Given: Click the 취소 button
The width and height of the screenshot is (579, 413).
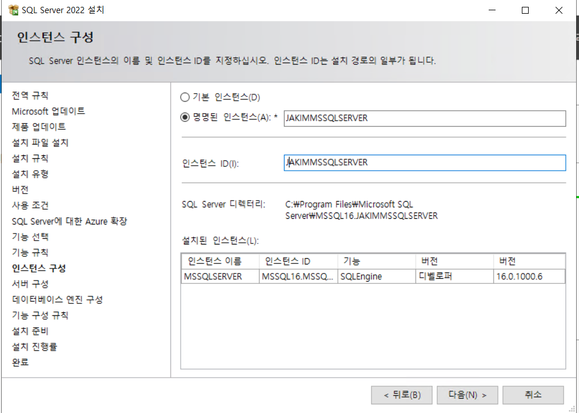Looking at the screenshot, I should [x=533, y=395].
